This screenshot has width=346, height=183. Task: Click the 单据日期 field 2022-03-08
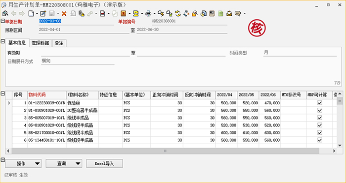[x=77, y=21]
